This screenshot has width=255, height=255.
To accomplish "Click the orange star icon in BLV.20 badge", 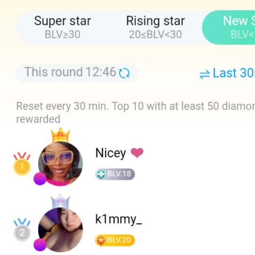I will pos(101,240).
